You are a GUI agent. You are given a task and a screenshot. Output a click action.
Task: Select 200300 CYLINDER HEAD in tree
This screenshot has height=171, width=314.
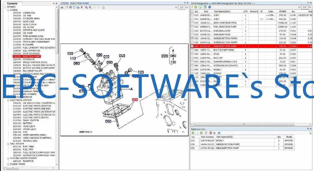coord(26,19)
